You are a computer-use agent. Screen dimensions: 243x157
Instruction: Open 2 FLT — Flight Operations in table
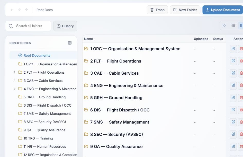[116, 61]
